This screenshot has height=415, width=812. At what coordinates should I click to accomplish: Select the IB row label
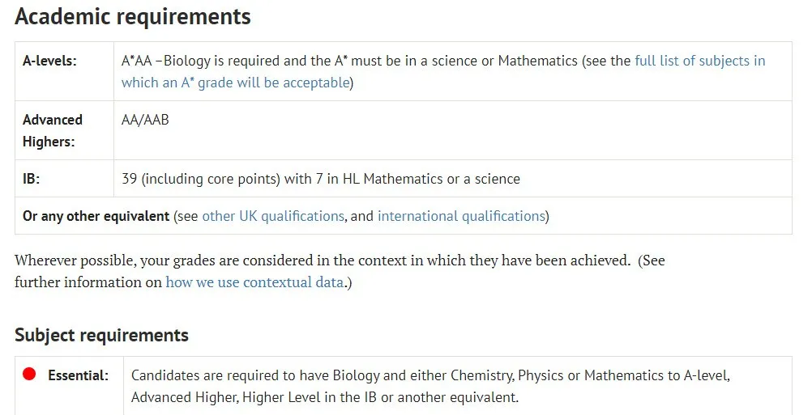31,179
